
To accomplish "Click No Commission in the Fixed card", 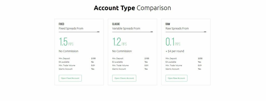I will pyautogui.click(x=69, y=51).
